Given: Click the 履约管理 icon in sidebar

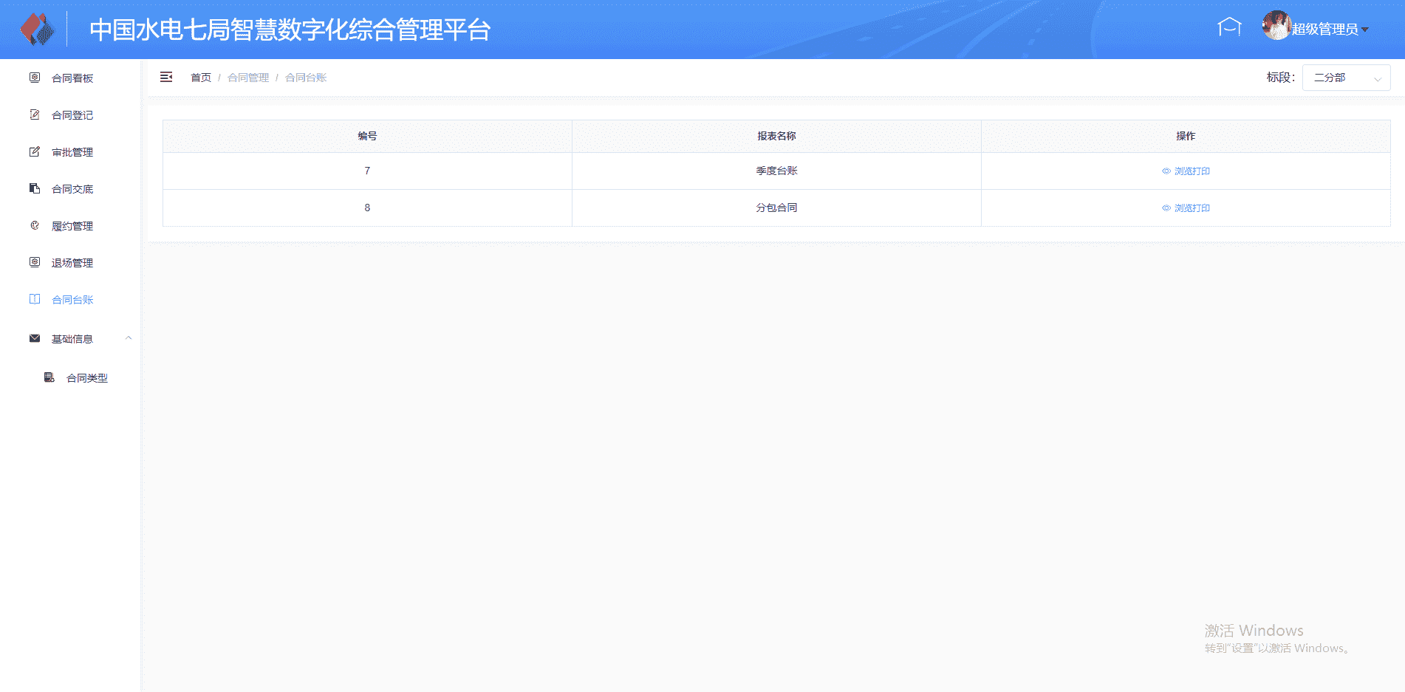Looking at the screenshot, I should [35, 225].
